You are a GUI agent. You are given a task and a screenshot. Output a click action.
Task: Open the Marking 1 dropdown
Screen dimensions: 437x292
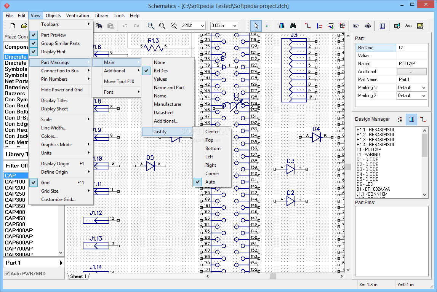point(424,88)
